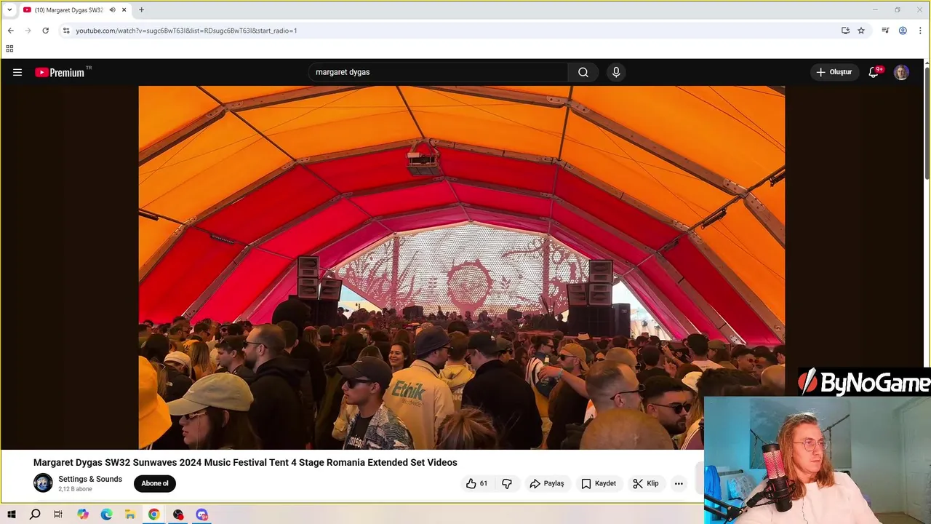
Task: Bookmark this page with the star icon
Action: [861, 31]
